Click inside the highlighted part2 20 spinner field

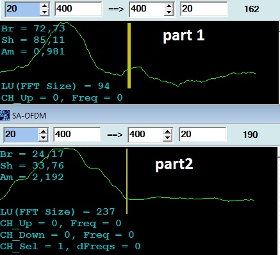tap(21, 135)
